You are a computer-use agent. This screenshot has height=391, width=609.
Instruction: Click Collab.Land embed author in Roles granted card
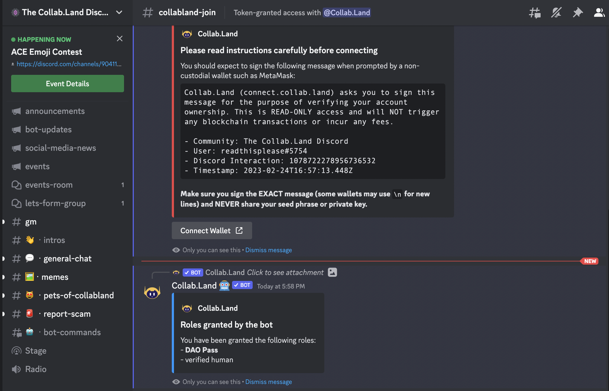[218, 308]
